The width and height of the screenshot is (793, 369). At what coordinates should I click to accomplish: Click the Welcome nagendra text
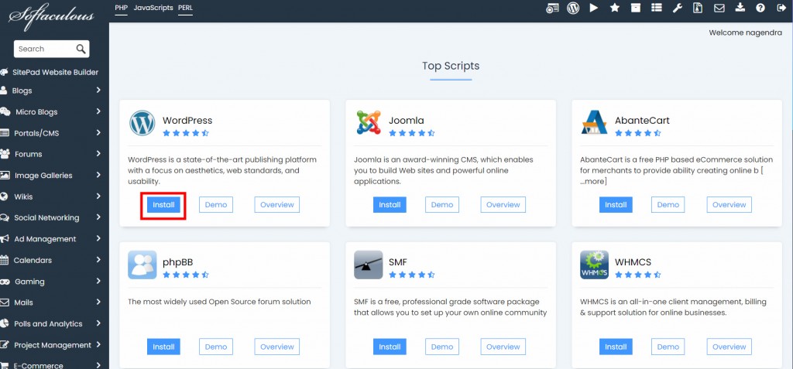[746, 32]
